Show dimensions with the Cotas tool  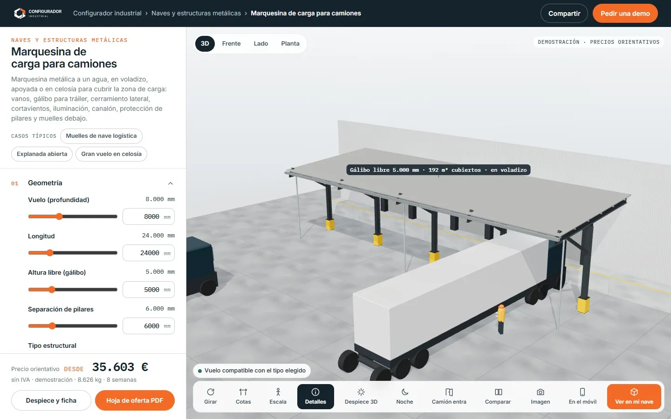tap(243, 397)
